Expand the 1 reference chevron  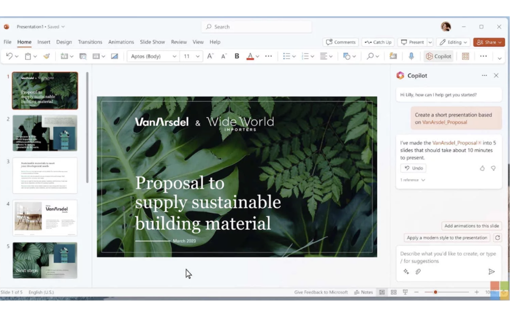coord(423,180)
